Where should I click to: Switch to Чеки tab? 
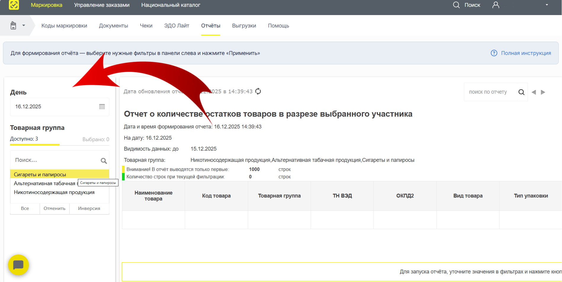[146, 26]
